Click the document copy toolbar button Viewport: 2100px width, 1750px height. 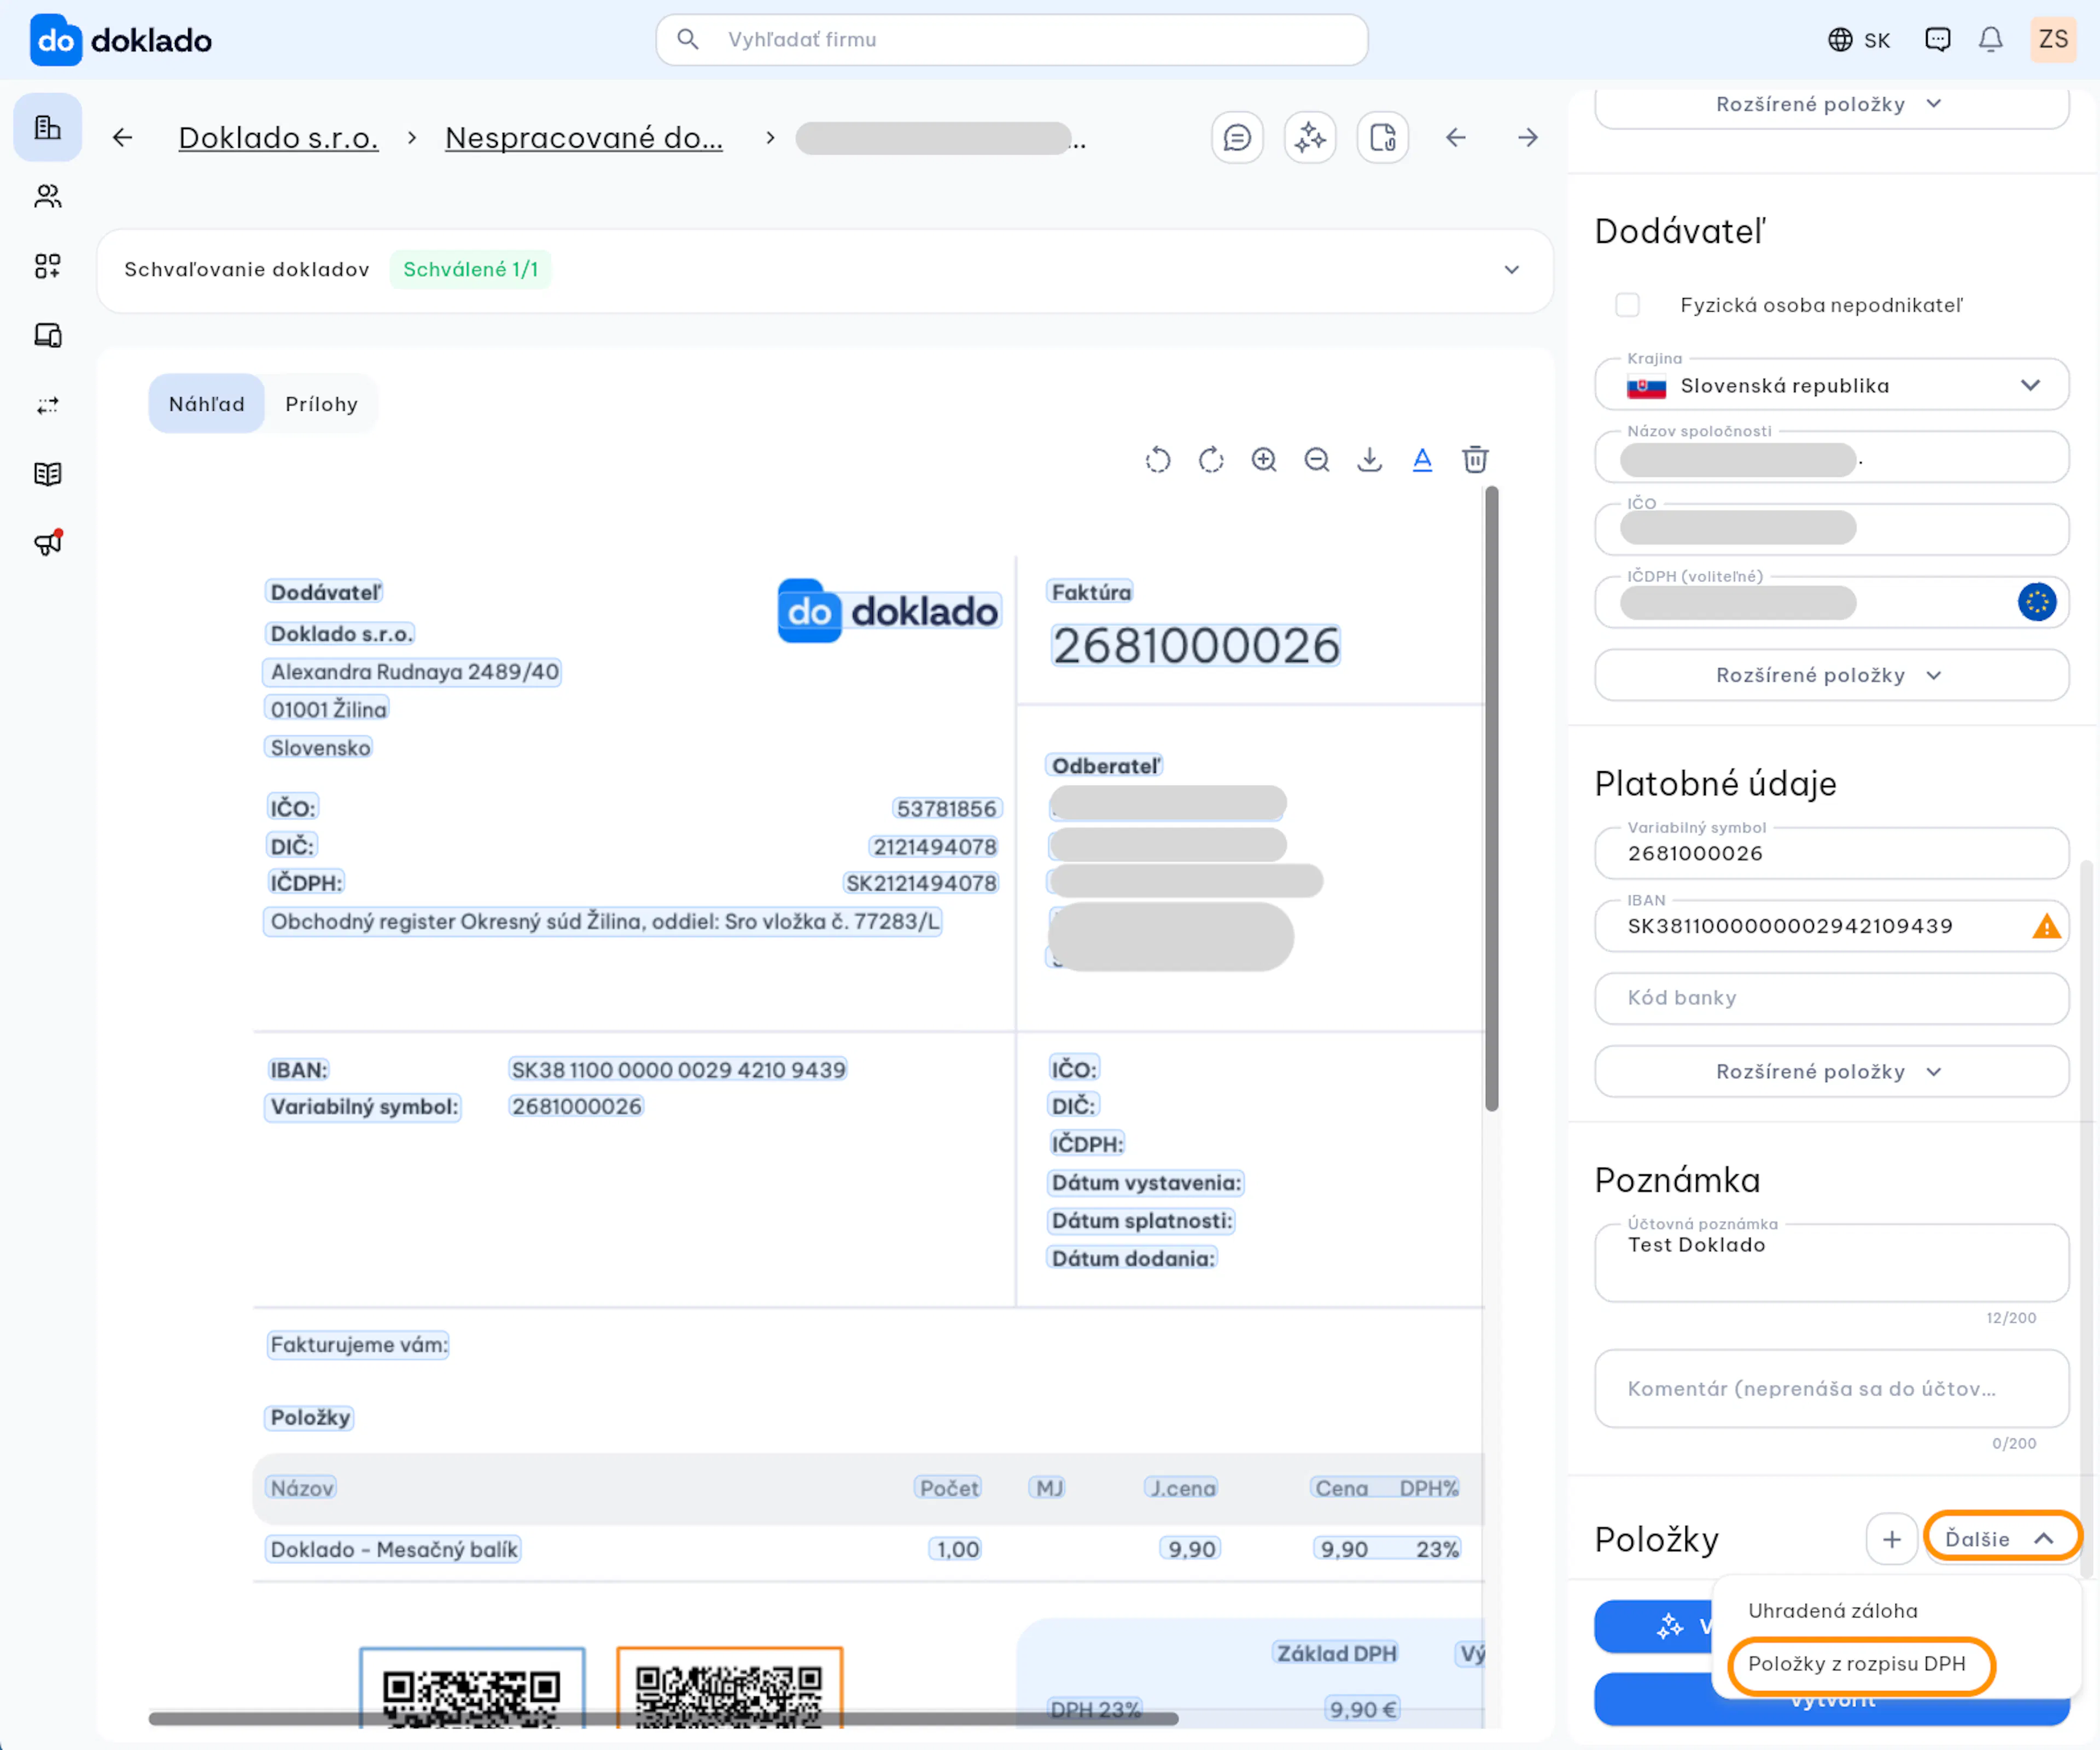point(1383,138)
